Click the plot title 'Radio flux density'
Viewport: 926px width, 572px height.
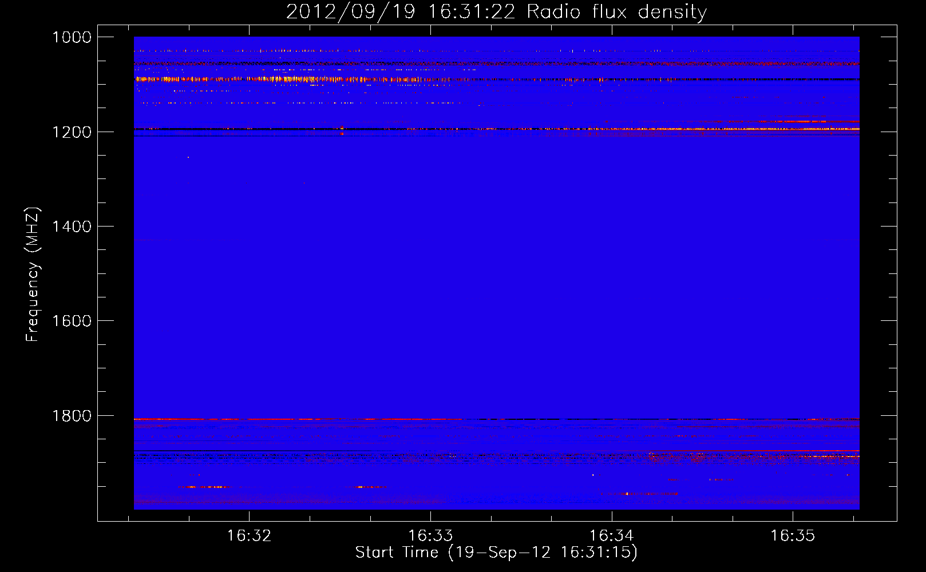[616, 12]
